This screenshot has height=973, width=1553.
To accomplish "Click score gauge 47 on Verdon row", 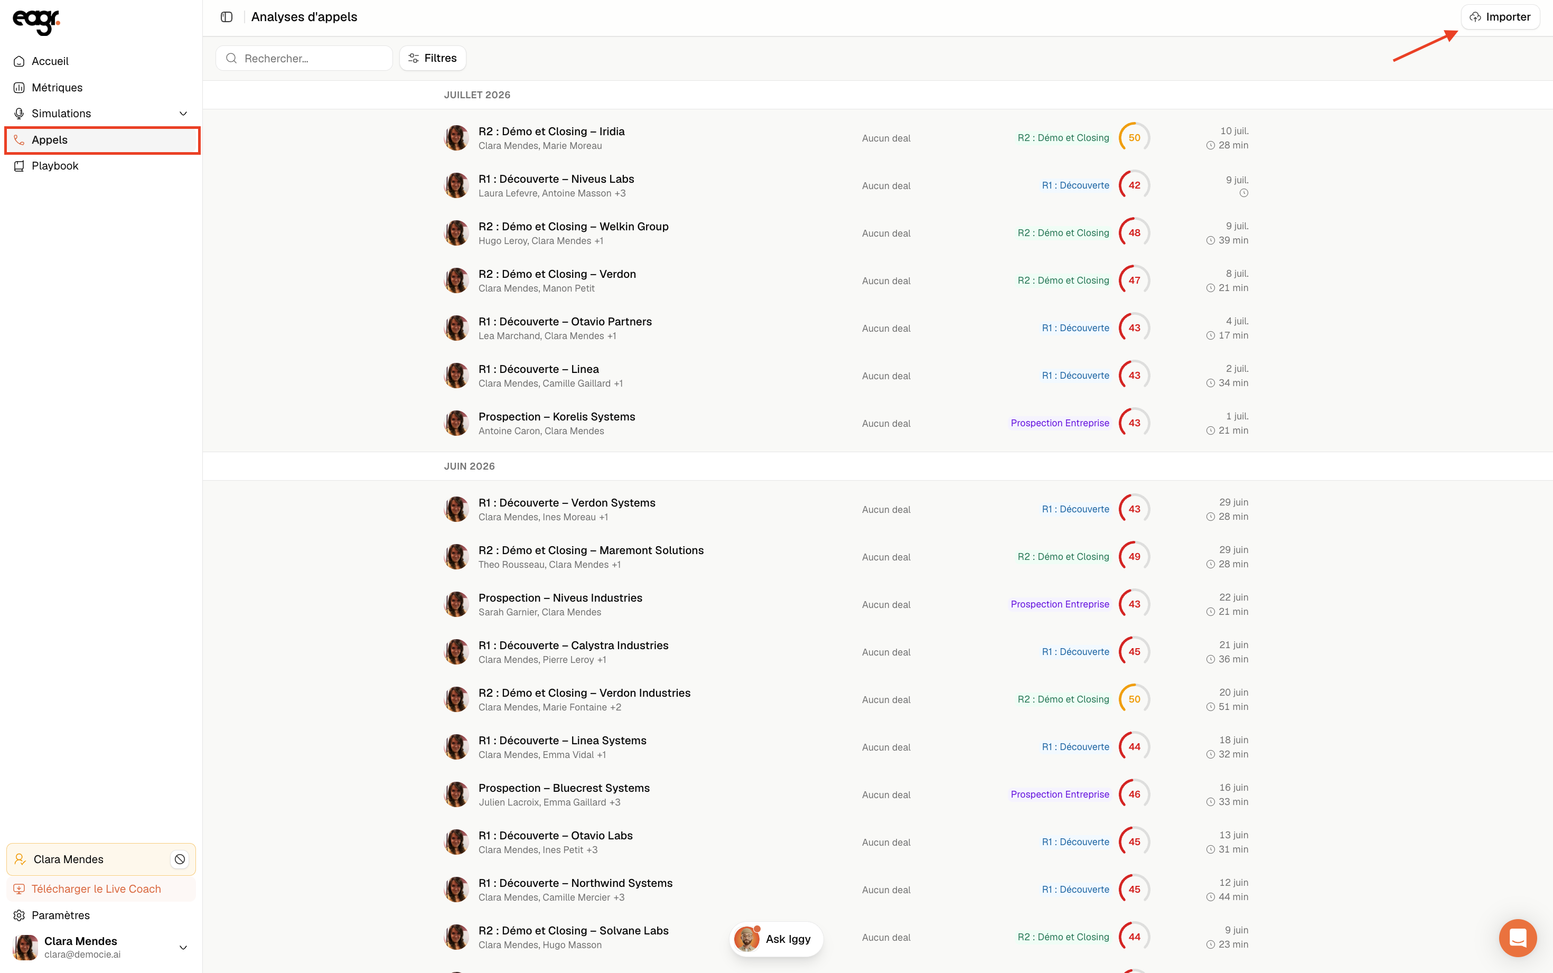I will point(1134,280).
